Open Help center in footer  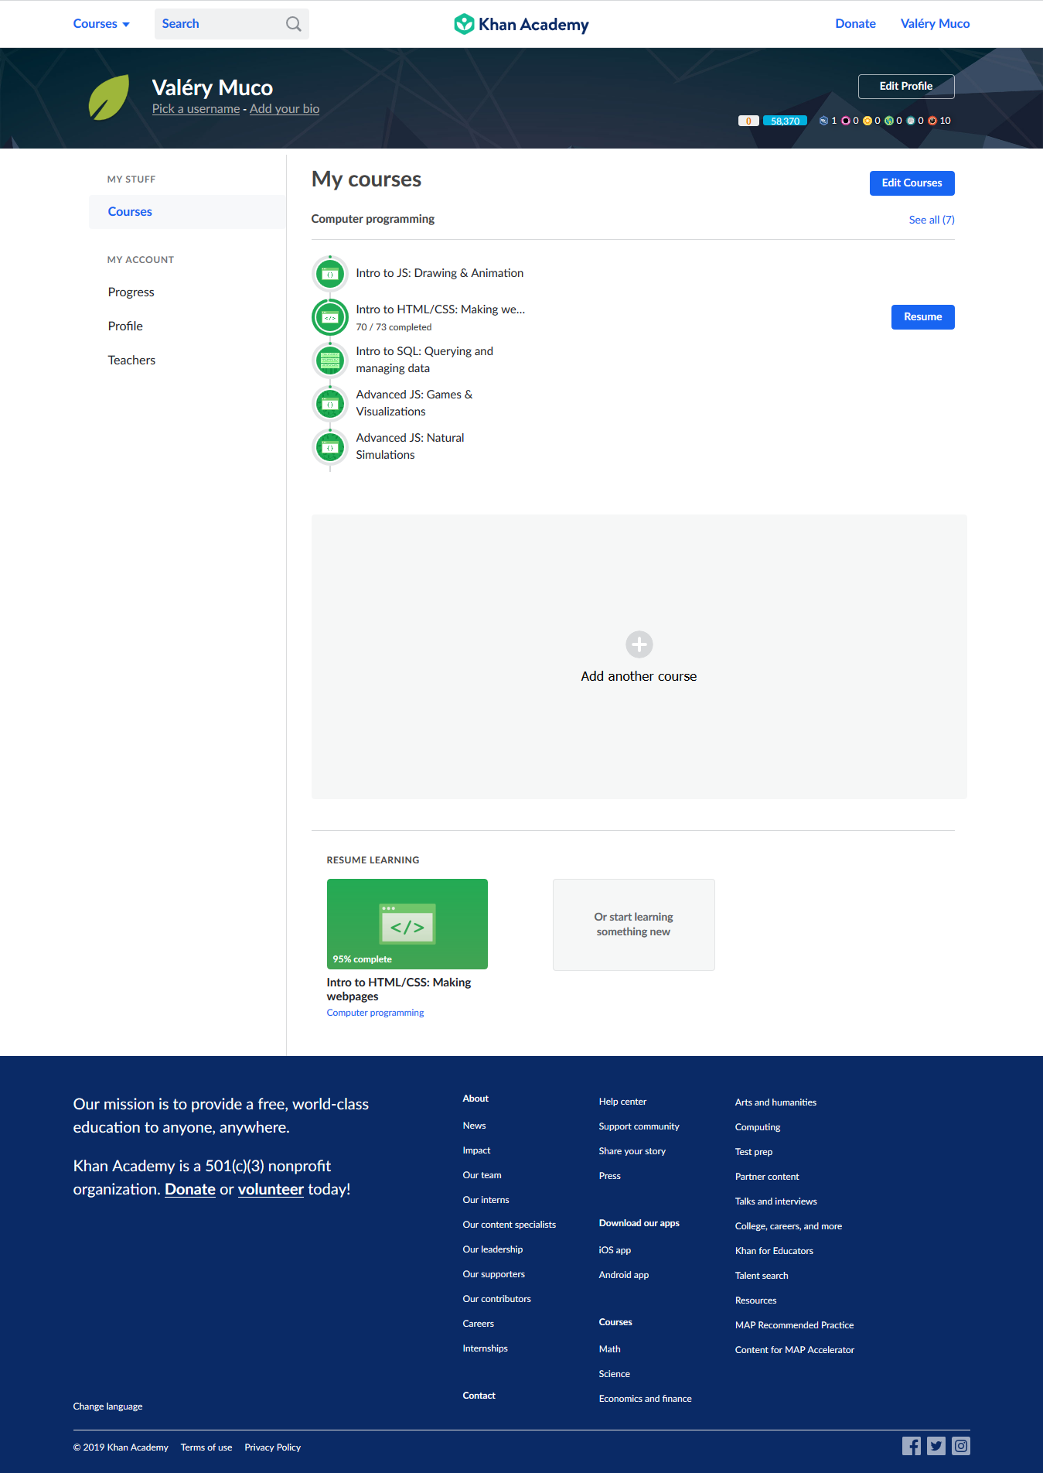[x=622, y=1102]
